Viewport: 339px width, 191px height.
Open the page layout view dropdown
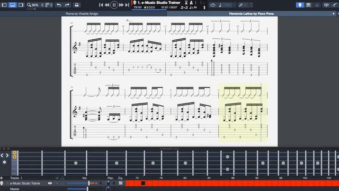[49, 5]
